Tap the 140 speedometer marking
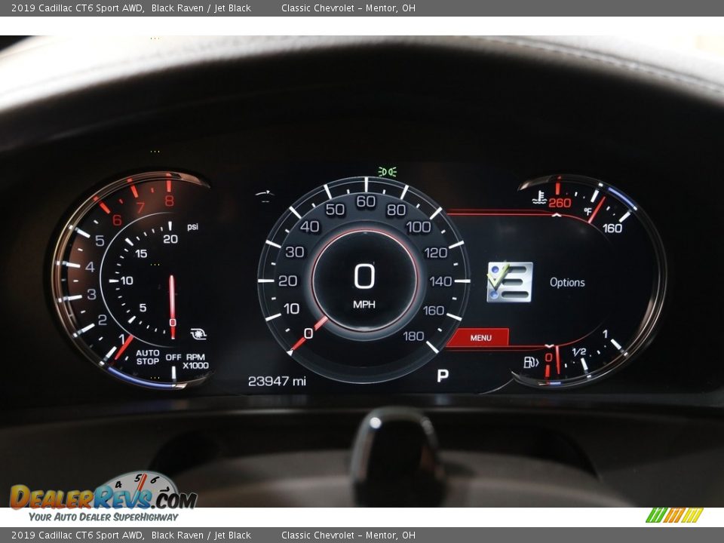The width and height of the screenshot is (724, 543). point(440,281)
